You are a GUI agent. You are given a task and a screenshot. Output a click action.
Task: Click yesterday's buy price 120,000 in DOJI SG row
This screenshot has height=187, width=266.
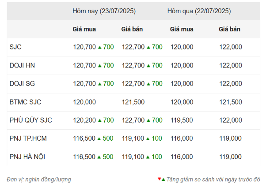click(182, 84)
